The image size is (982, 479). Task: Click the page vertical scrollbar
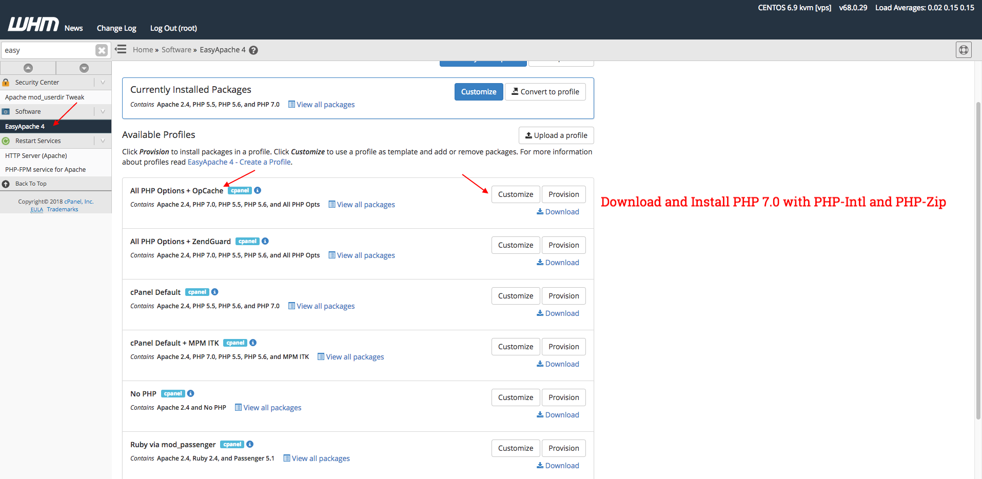[x=978, y=256]
